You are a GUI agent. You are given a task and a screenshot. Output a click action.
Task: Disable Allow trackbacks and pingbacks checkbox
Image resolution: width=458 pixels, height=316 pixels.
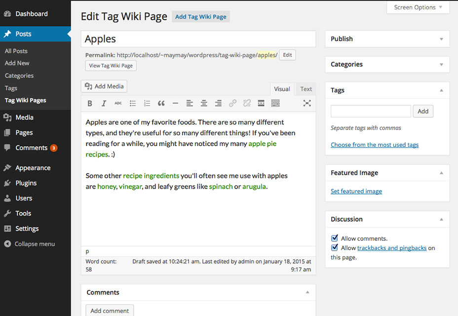pyautogui.click(x=335, y=247)
